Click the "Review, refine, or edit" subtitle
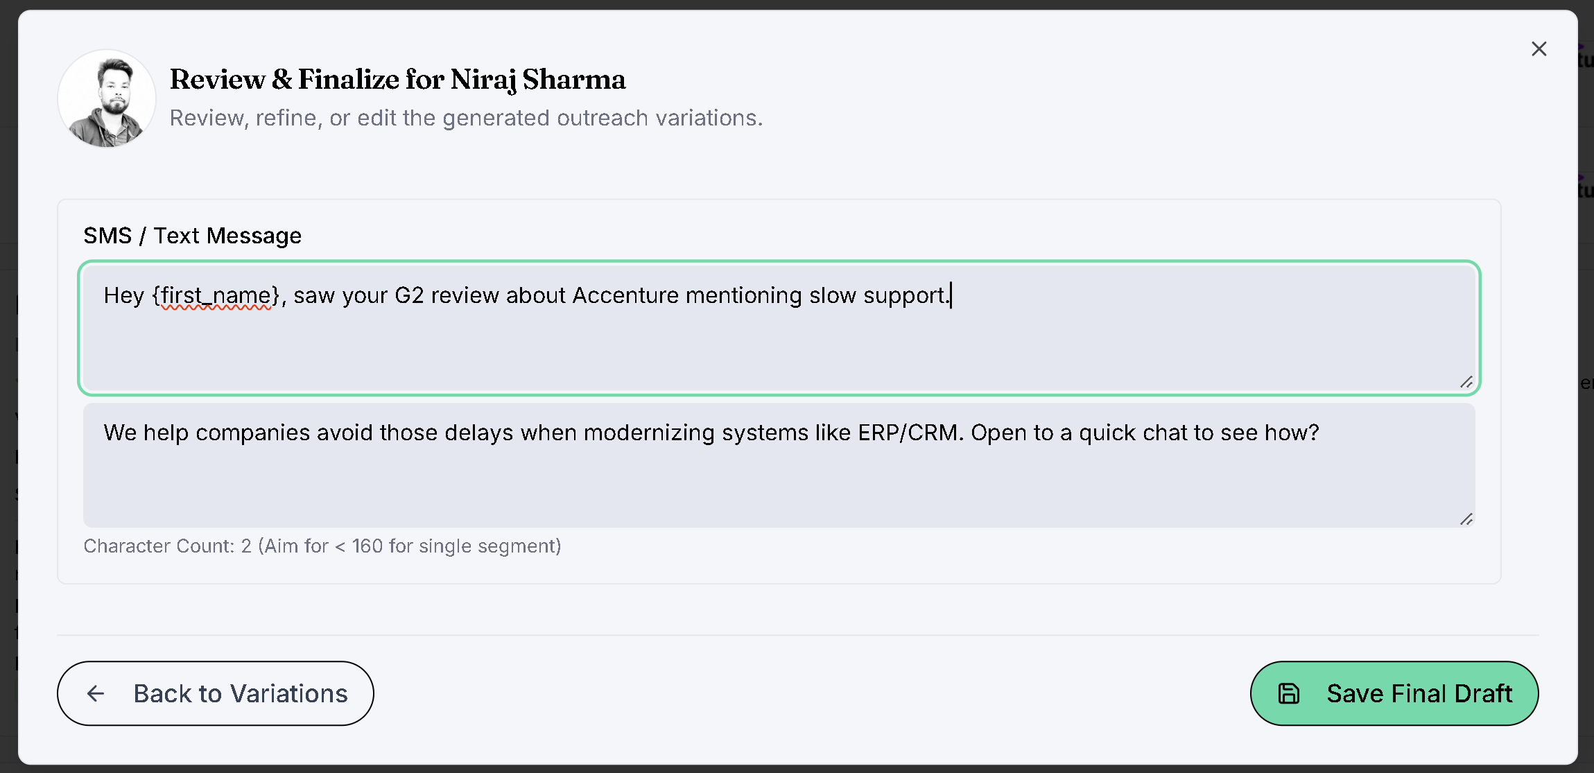 point(466,118)
